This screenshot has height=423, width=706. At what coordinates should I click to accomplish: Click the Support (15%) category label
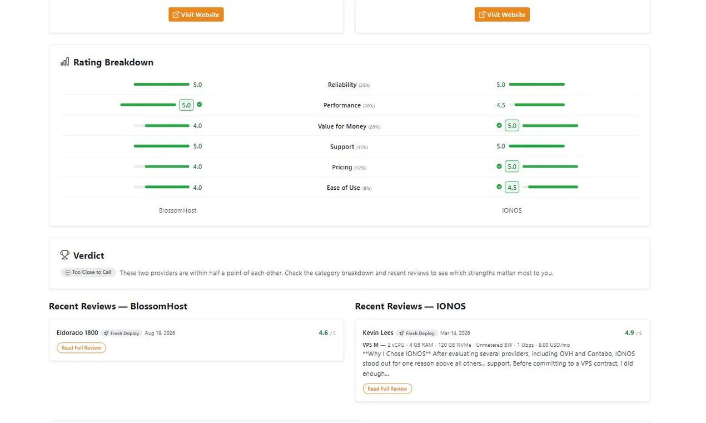click(349, 147)
